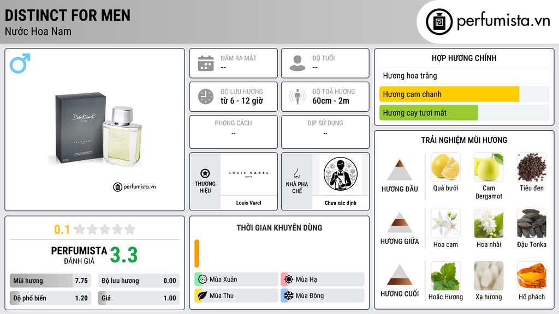Click the PHONG CÁCH card
Viewport: 559px width, 314px height.
tap(234, 132)
